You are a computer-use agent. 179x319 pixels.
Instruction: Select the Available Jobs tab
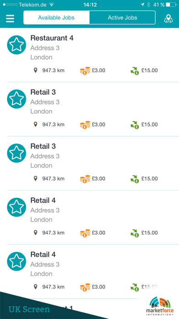coord(56,18)
